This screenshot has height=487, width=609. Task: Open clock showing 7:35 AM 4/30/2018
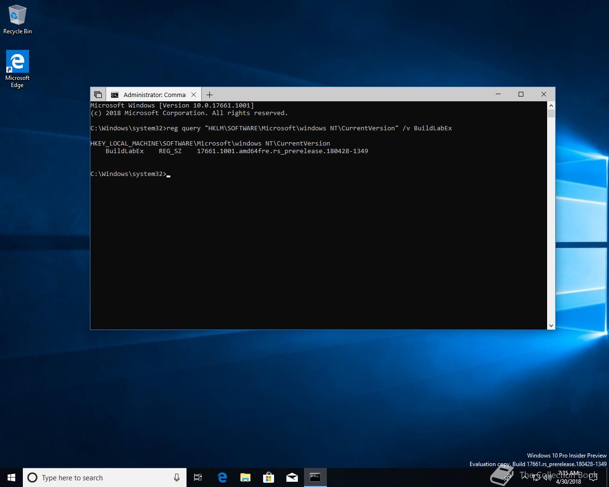(x=569, y=477)
